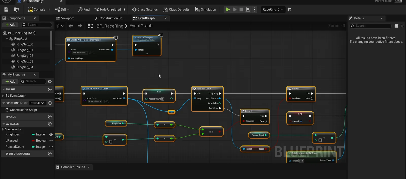Click BP_RaceRing breadcrumb link
Image resolution: width=406 pixels, height=179 pixels.
pos(110,26)
